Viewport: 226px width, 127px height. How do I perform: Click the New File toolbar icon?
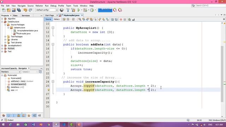[x=4, y=10]
